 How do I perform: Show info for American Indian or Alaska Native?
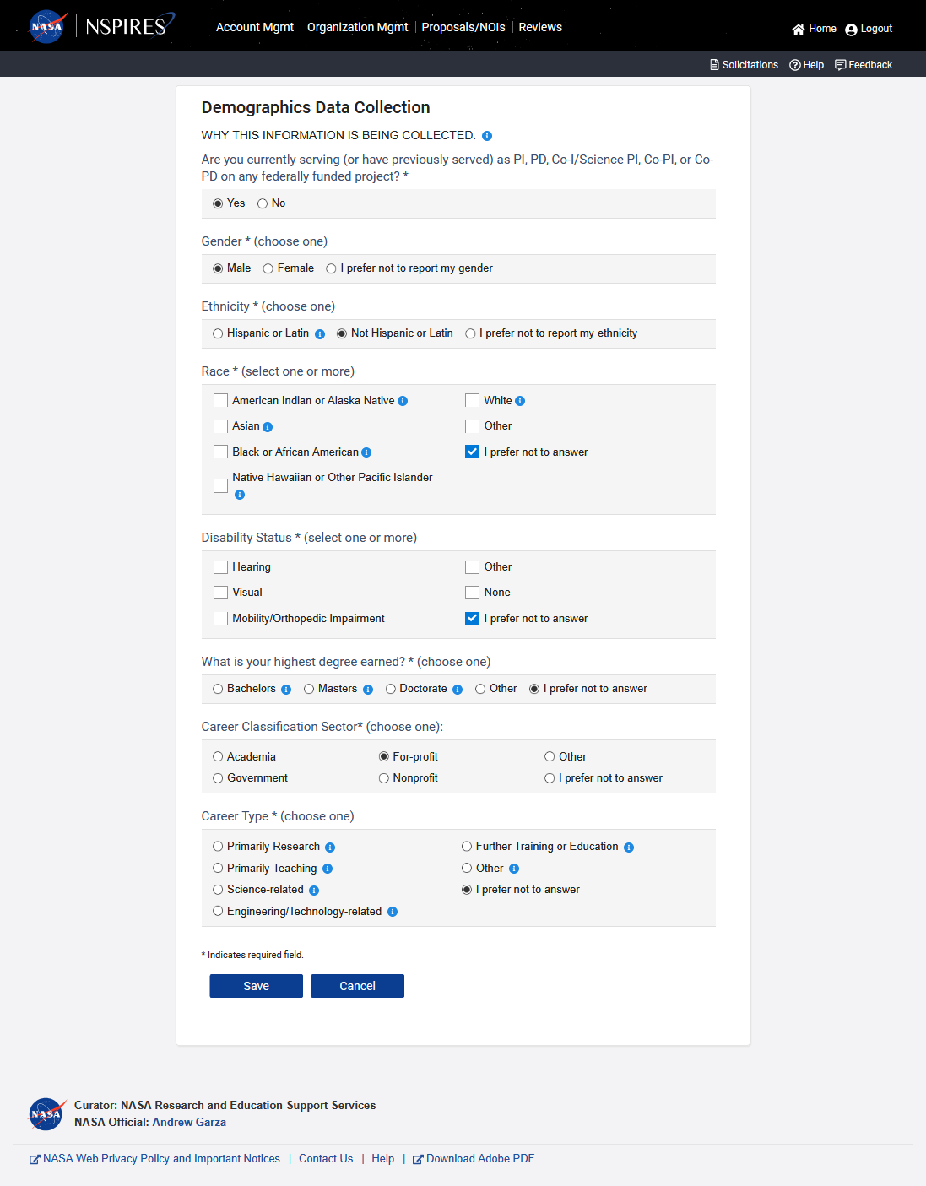pos(403,401)
